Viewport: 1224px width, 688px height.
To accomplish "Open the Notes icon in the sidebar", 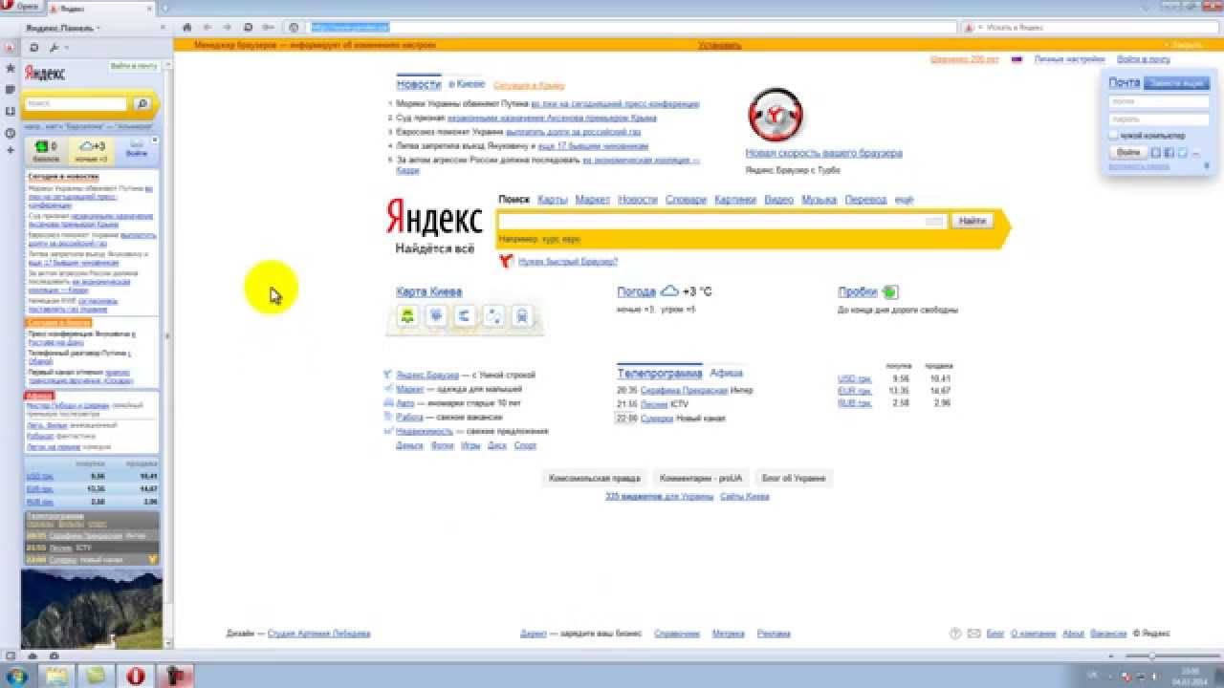I will 10,90.
